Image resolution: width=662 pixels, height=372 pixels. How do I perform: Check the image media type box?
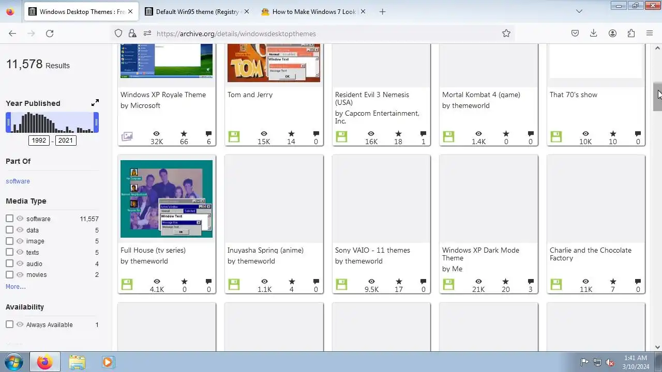pos(9,241)
